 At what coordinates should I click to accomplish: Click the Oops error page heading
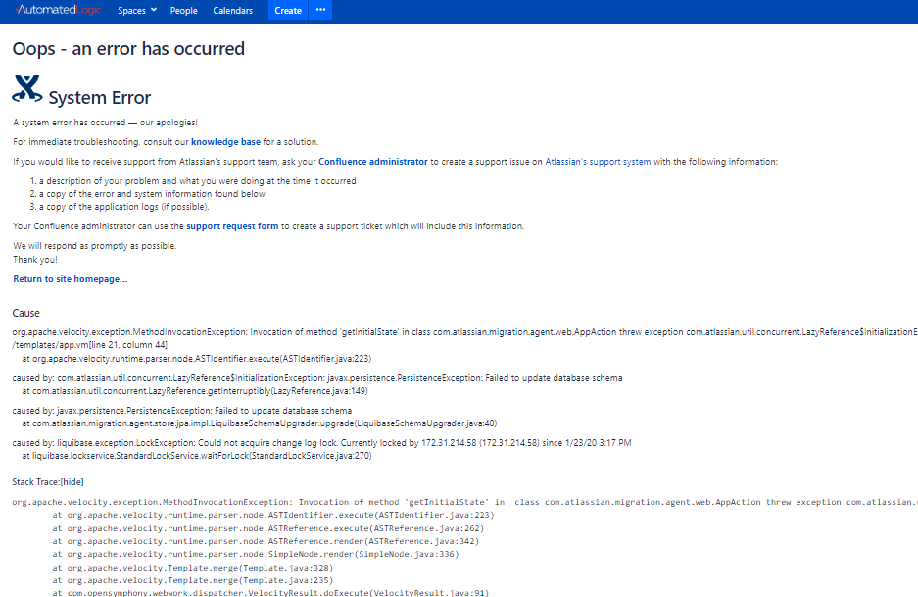(x=128, y=49)
